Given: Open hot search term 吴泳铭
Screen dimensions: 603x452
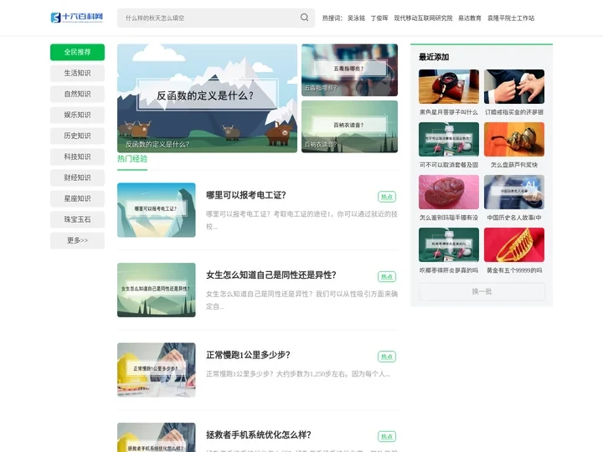Looking at the screenshot, I should click(356, 18).
